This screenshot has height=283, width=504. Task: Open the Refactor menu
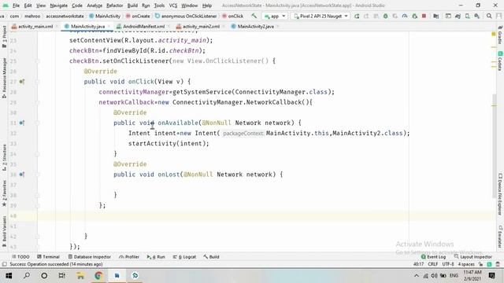[114, 6]
